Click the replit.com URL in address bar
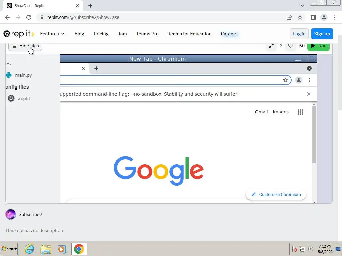Screen dimensions: 342x256 coord(83,17)
